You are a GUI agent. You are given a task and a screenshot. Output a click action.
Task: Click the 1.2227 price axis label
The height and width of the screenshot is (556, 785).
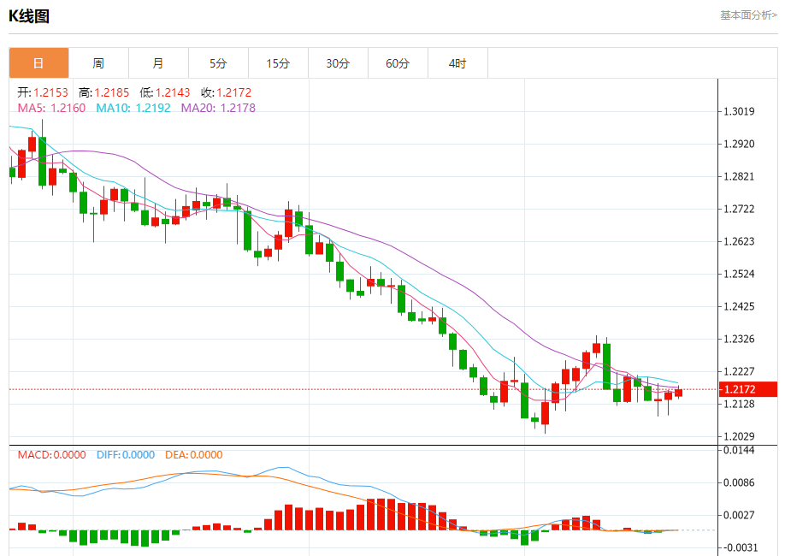[739, 371]
